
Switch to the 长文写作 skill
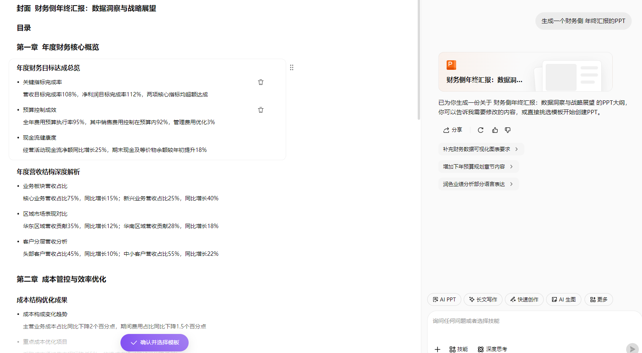(483, 299)
